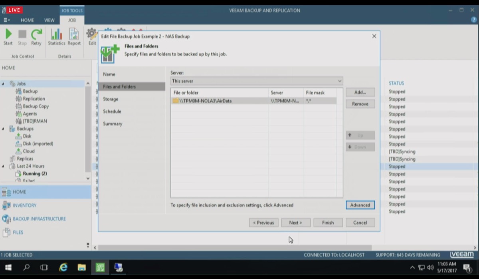Open the job Report icon
The height and width of the screenshot is (279, 479).
[x=74, y=37]
